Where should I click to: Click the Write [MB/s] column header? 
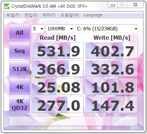click(x=112, y=38)
